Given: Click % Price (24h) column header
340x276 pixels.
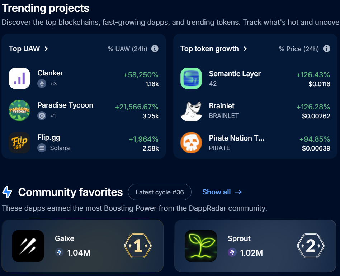Looking at the screenshot, I should [299, 49].
